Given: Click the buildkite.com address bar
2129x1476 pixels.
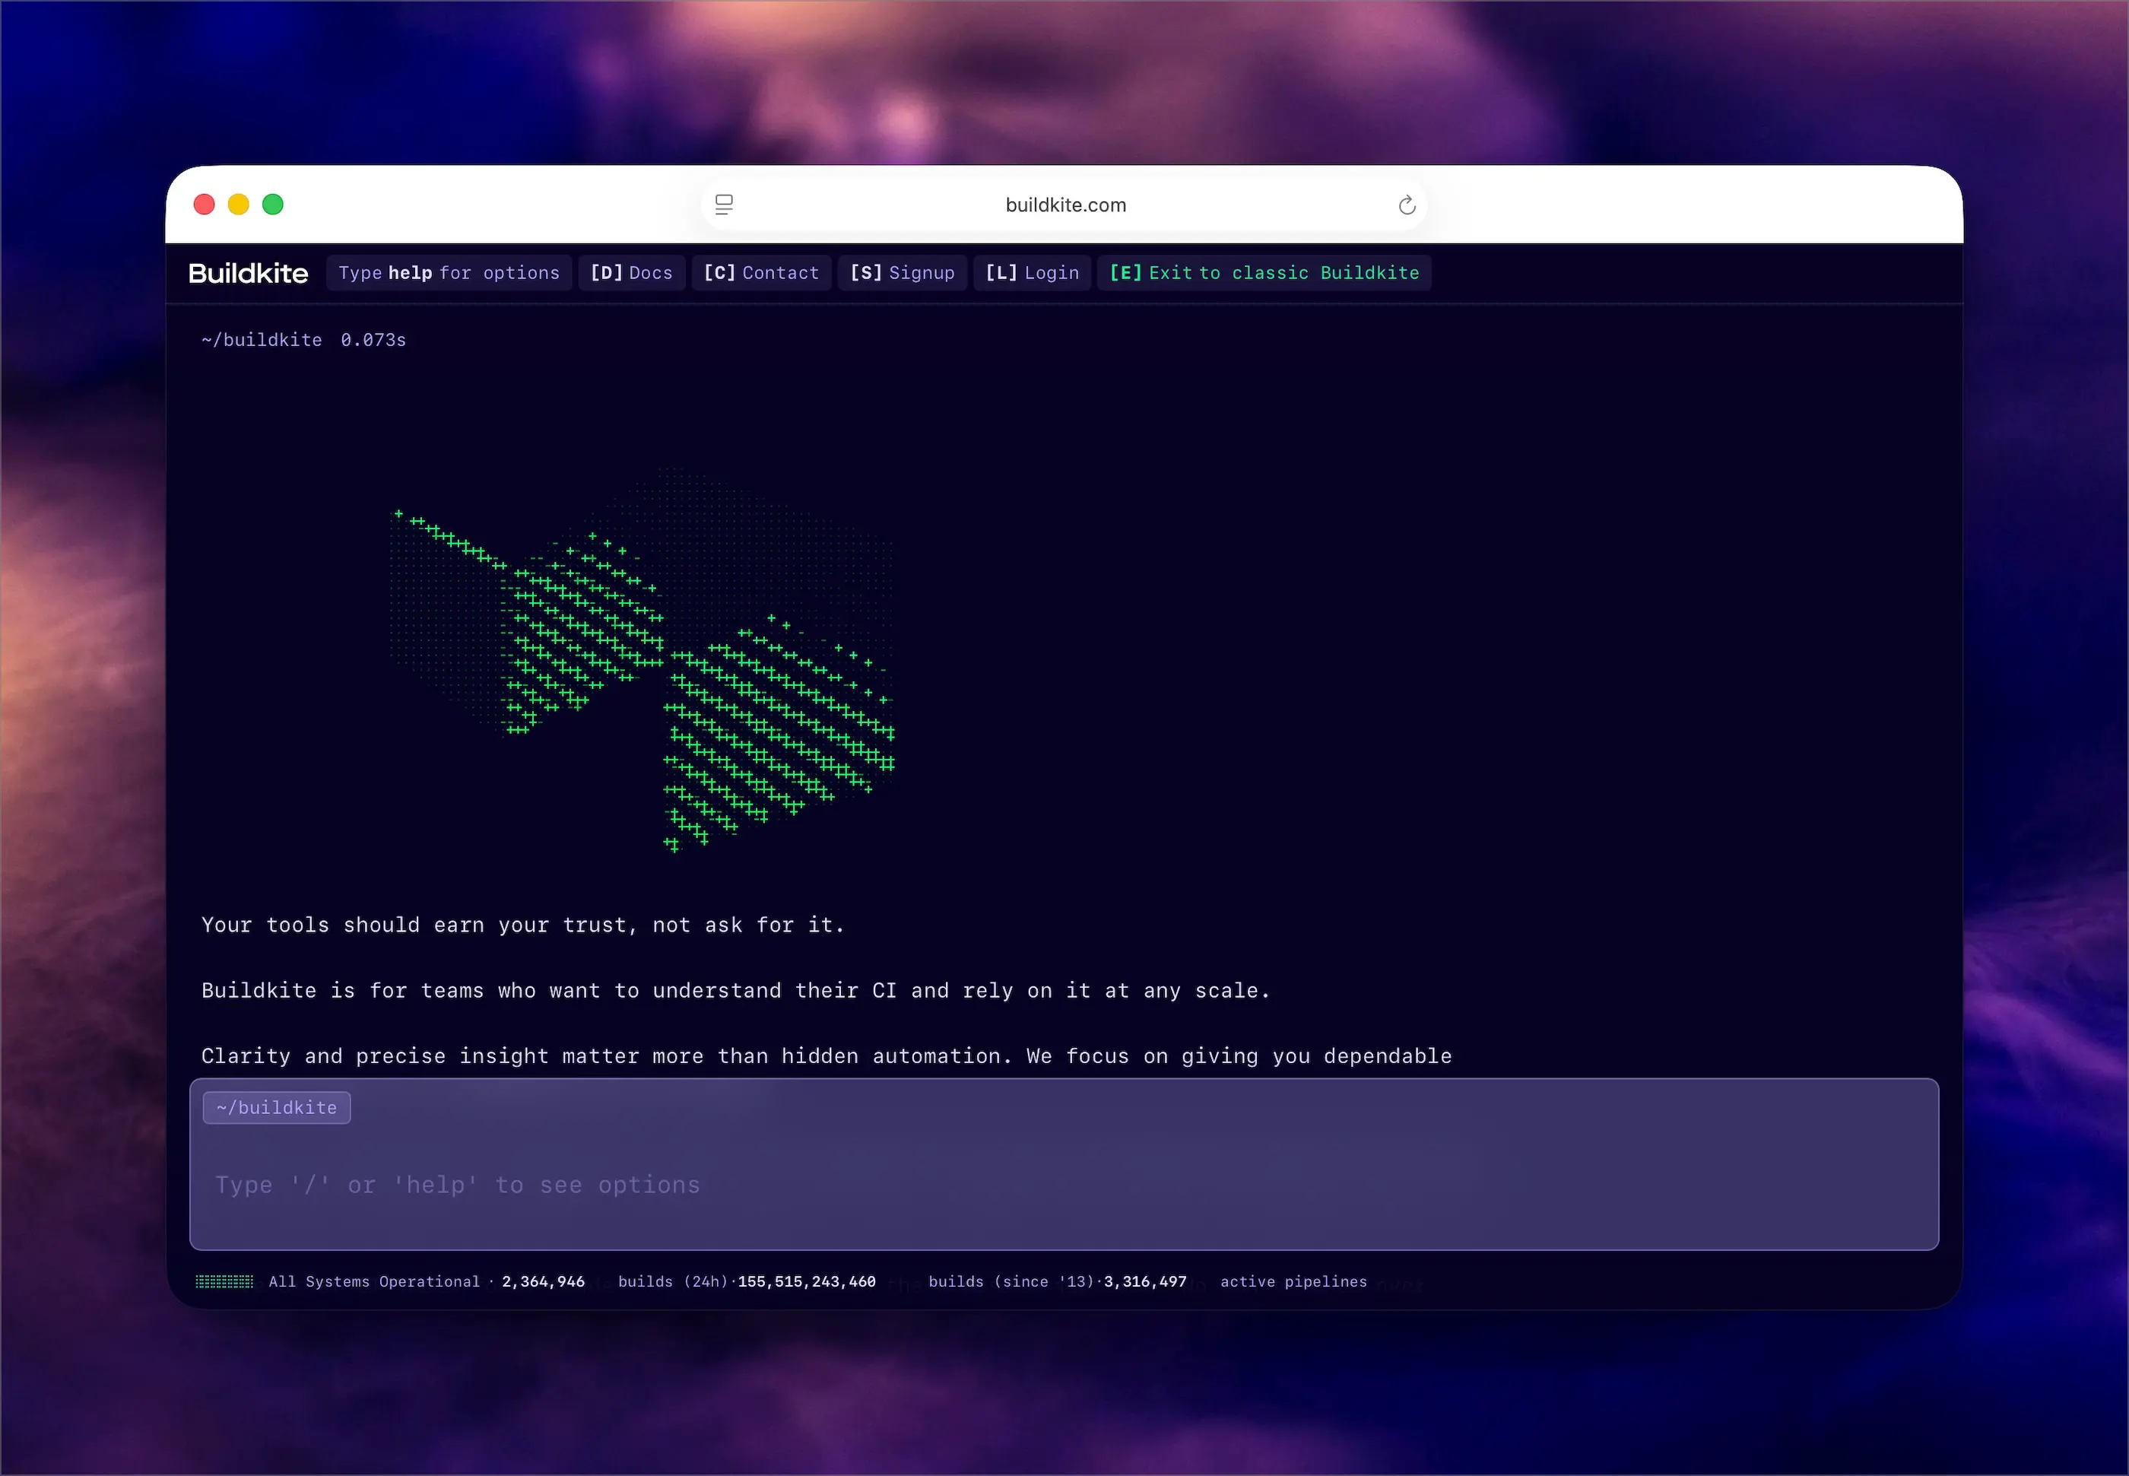Looking at the screenshot, I should (1065, 205).
